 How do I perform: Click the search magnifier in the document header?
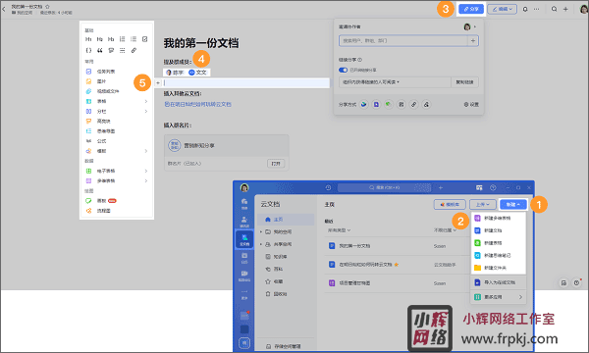(554, 9)
